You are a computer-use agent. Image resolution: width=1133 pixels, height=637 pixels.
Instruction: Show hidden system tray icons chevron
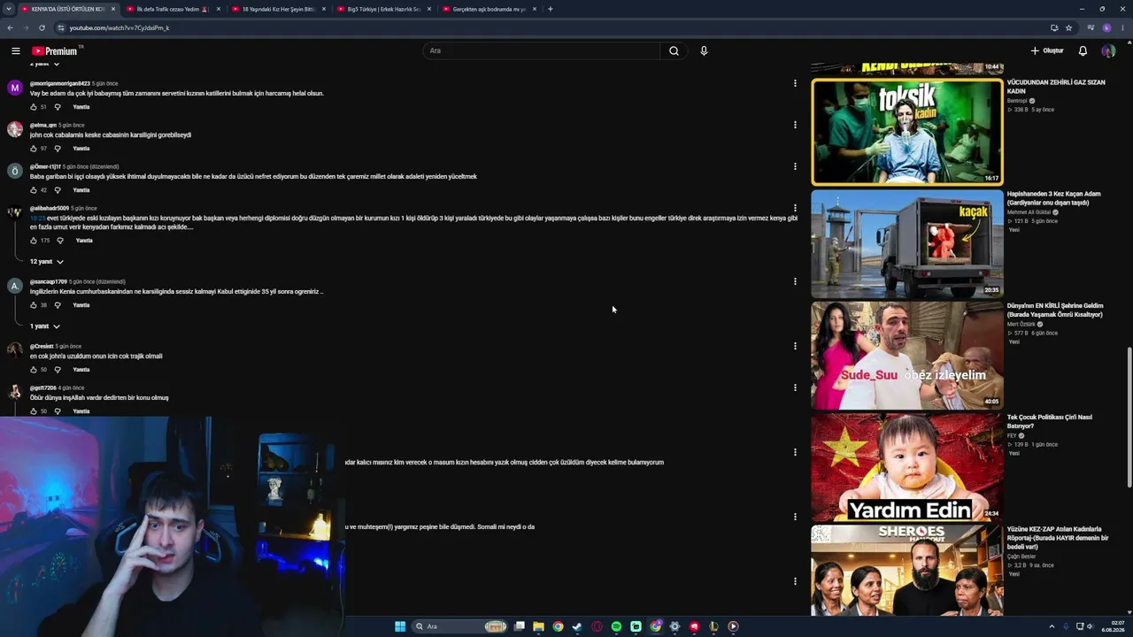click(x=1052, y=626)
